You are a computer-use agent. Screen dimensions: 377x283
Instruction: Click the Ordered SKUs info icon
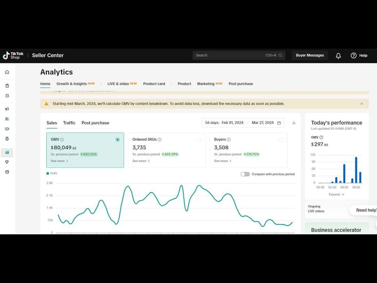(x=159, y=140)
